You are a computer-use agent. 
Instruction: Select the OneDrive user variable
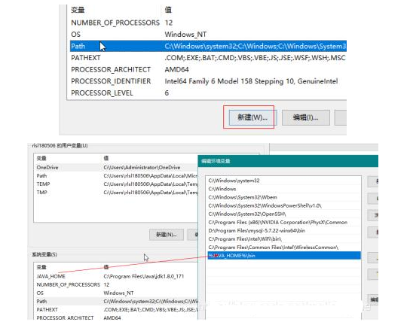tap(116, 167)
